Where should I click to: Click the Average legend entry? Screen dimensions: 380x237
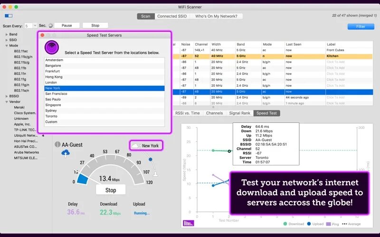351,224
